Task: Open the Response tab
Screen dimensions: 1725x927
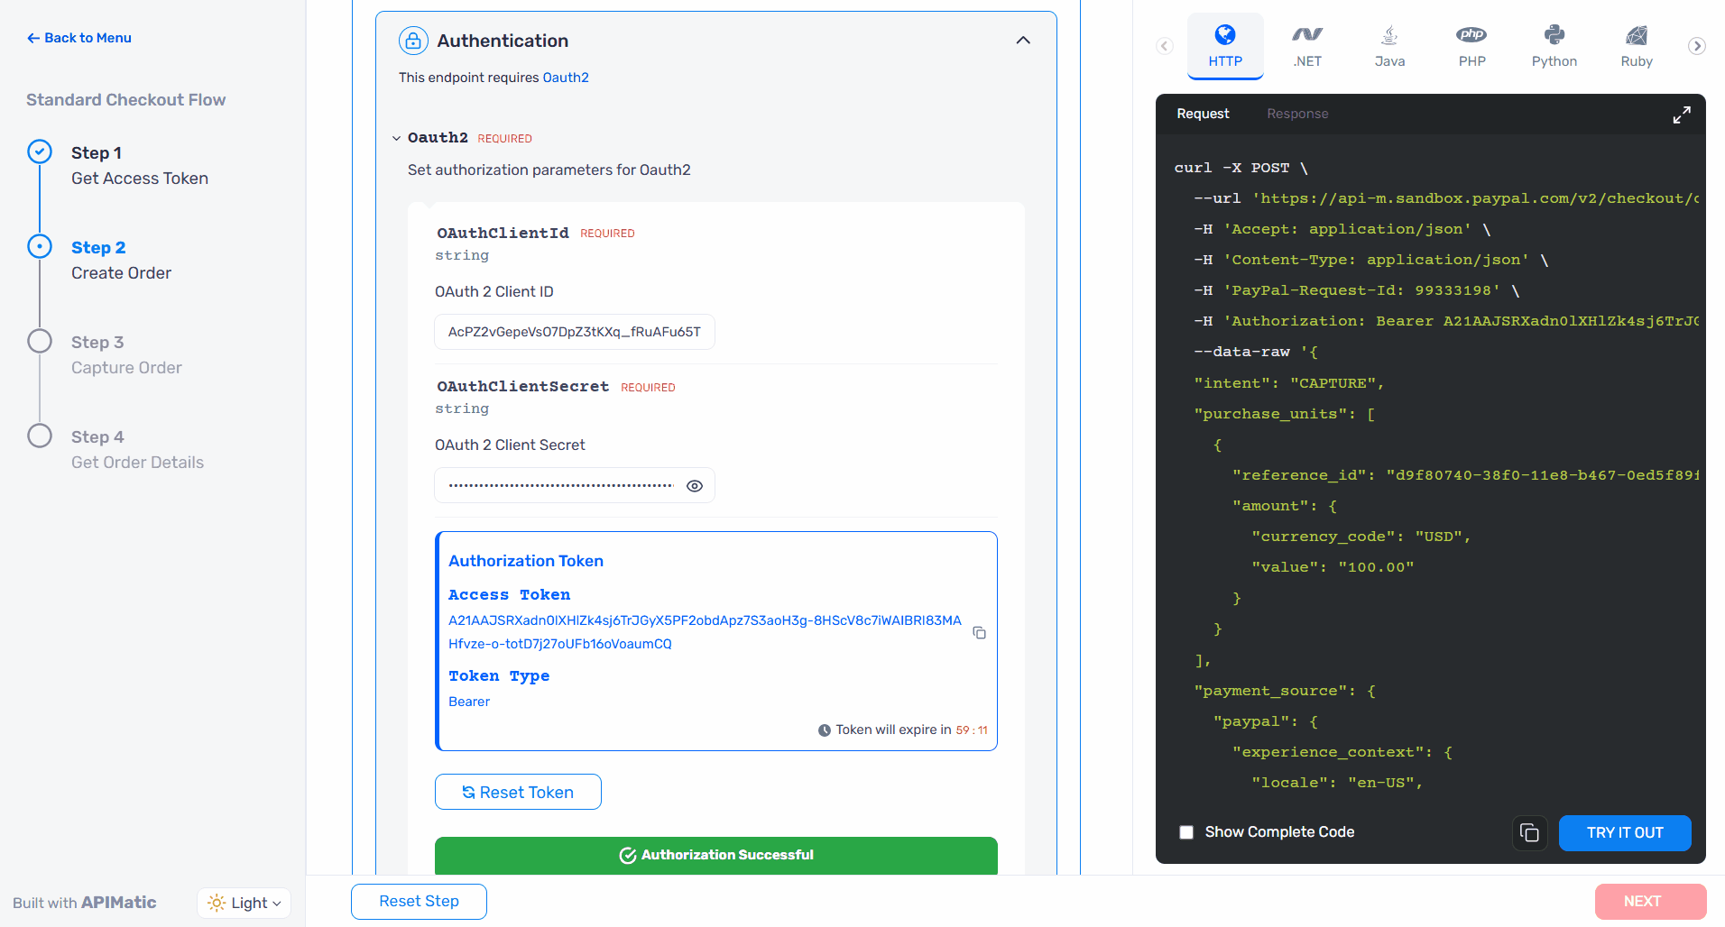Action: [x=1297, y=114]
